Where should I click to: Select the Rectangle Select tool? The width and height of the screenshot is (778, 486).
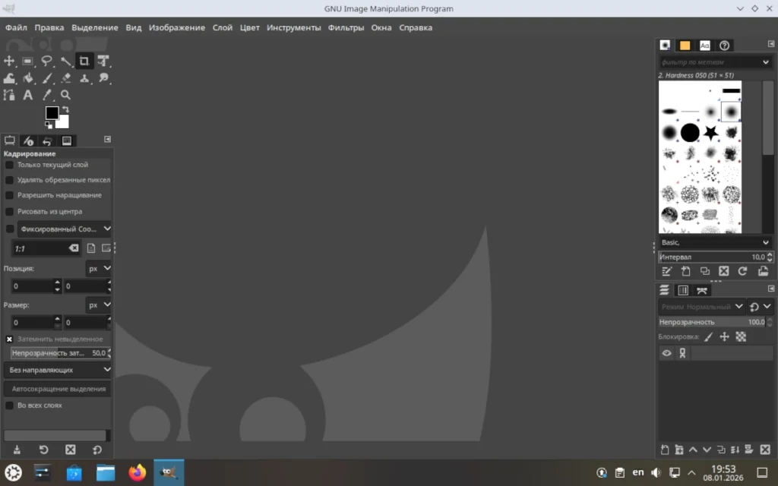(28, 61)
